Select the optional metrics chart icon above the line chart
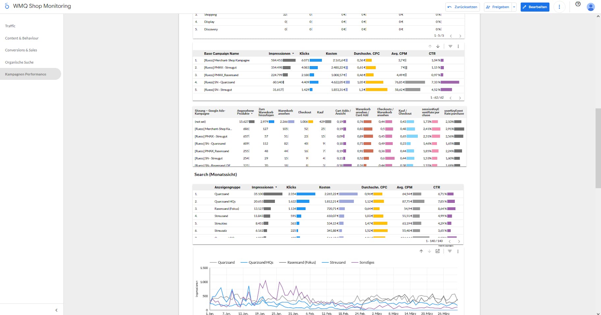 (x=438, y=251)
